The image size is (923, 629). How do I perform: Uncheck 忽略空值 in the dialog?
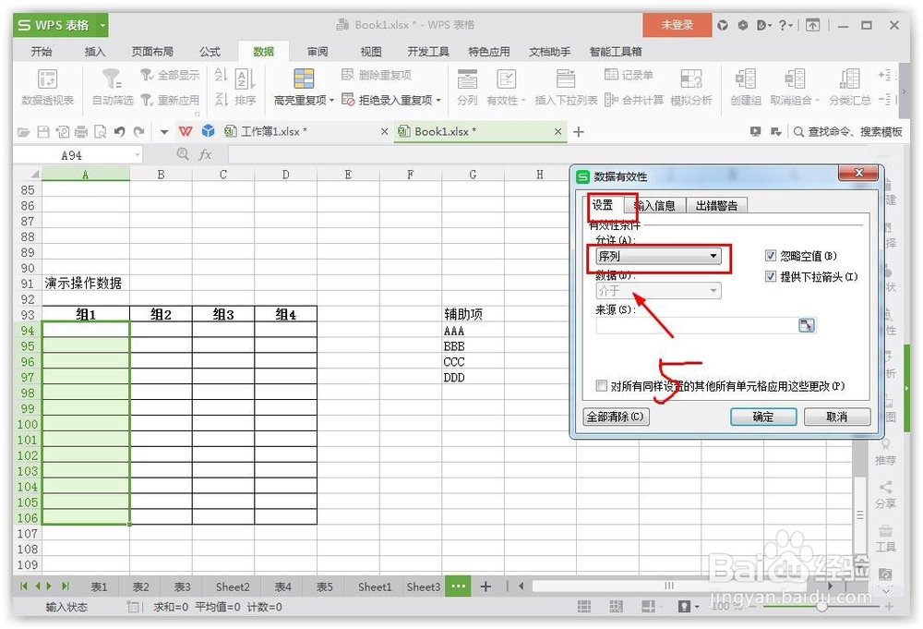771,256
